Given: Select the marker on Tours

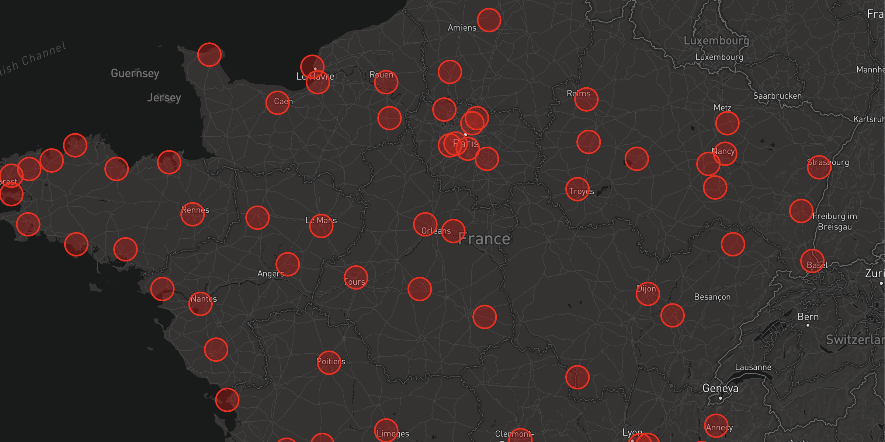Looking at the screenshot, I should point(355,277).
